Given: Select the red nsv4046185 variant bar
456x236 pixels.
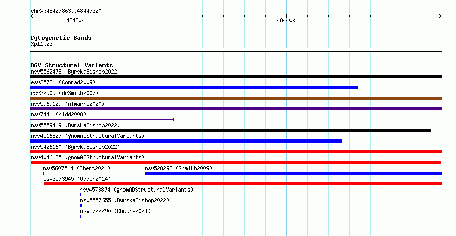Looking at the screenshot, I should pos(236,162).
